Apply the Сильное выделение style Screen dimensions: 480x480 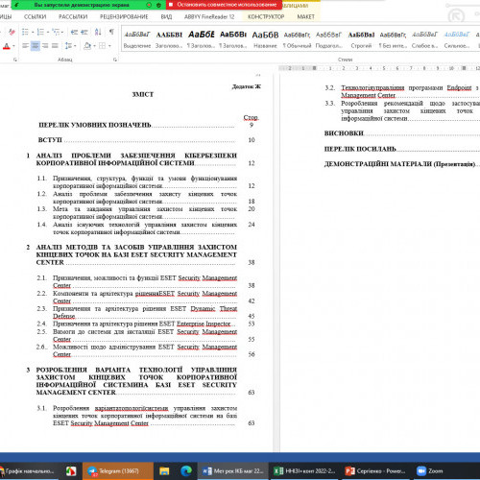click(457, 39)
